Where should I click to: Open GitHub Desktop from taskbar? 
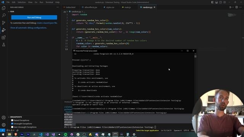(x=72, y=134)
